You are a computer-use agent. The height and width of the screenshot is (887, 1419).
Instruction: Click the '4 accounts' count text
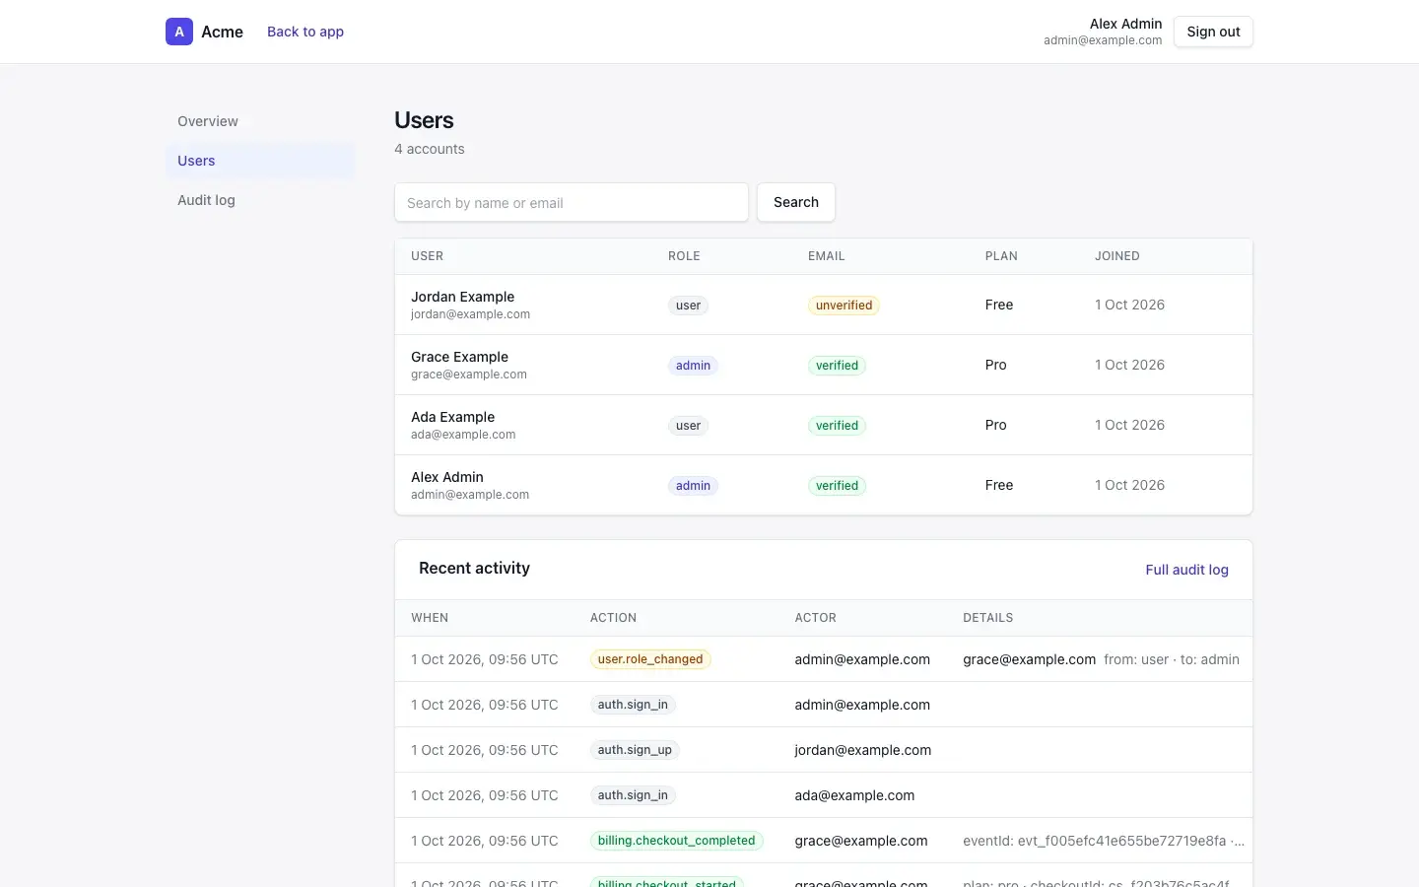430,149
